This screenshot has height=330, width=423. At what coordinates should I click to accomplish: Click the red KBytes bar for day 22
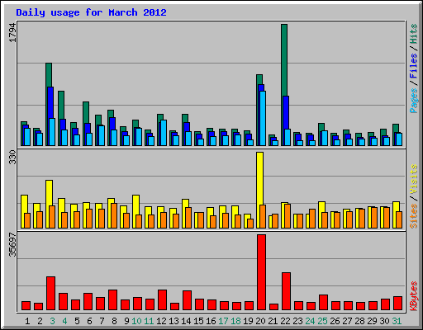[x=286, y=291]
